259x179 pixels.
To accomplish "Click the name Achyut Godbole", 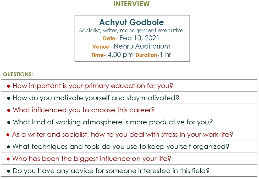I will point(131,22).
